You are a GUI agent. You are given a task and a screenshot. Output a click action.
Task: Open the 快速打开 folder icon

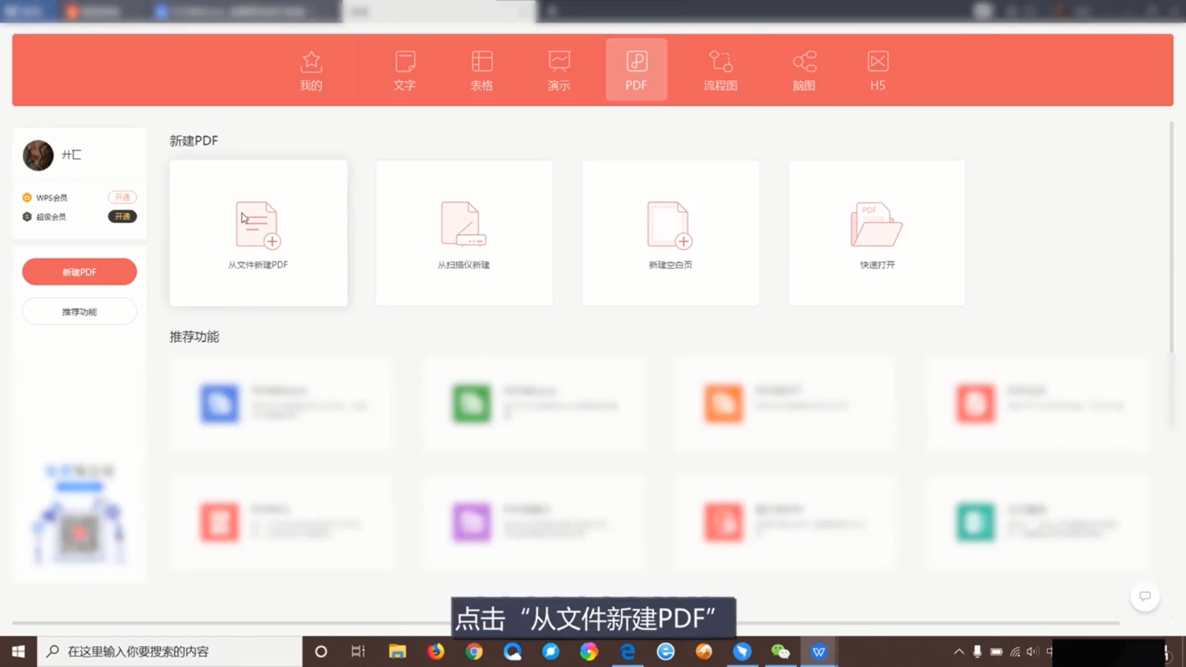pos(877,225)
